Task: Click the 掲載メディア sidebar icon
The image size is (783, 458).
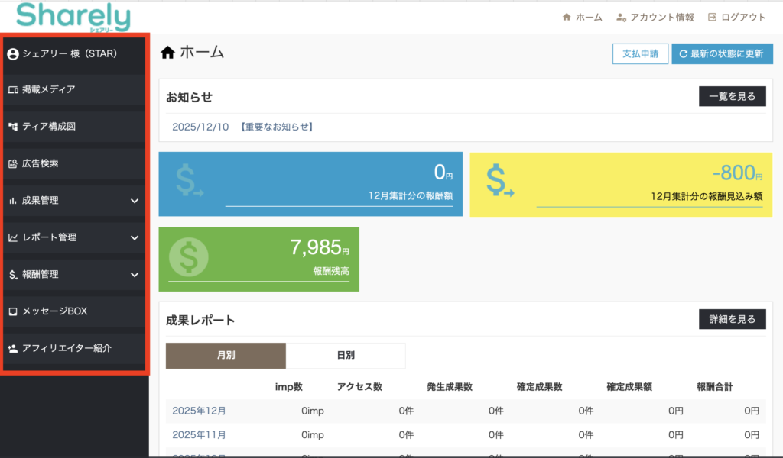Action: [13, 90]
